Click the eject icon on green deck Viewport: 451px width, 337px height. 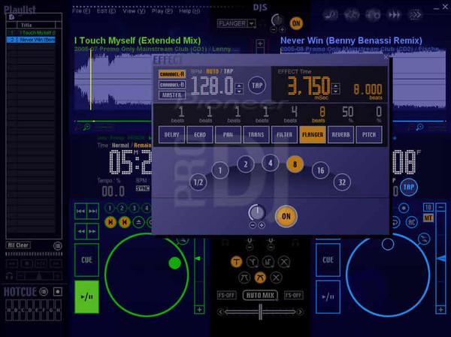coord(138,222)
